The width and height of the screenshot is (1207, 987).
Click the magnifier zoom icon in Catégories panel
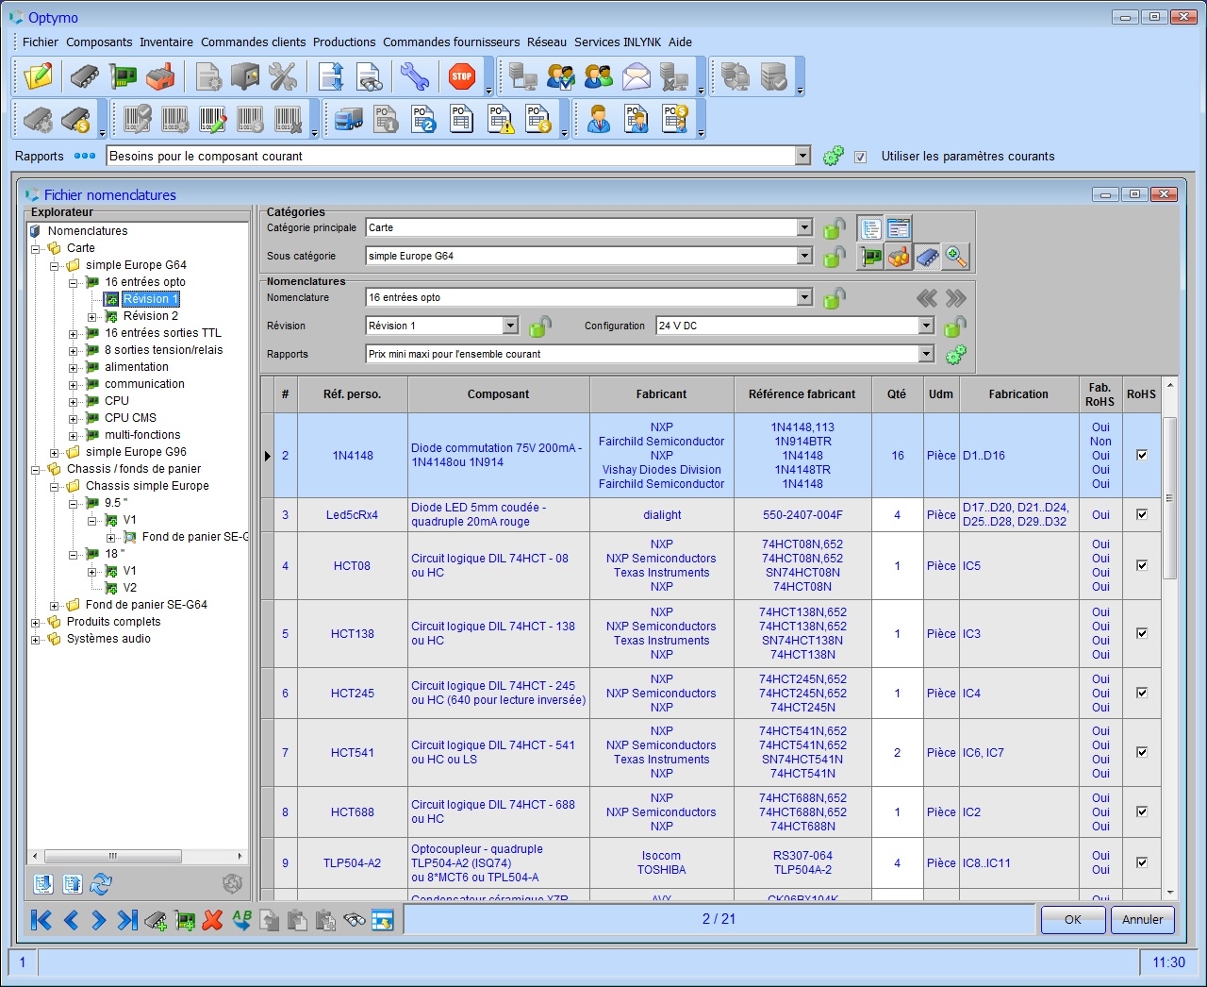pos(955,256)
